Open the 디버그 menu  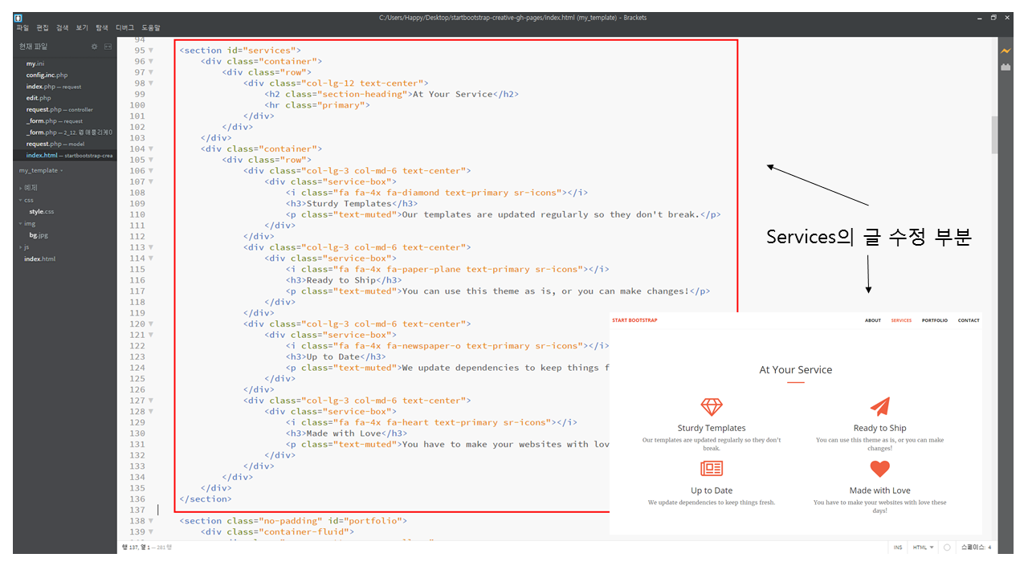click(125, 27)
